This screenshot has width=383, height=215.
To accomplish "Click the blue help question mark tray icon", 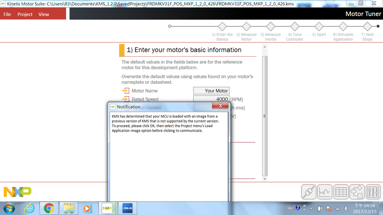I will tap(298, 208).
